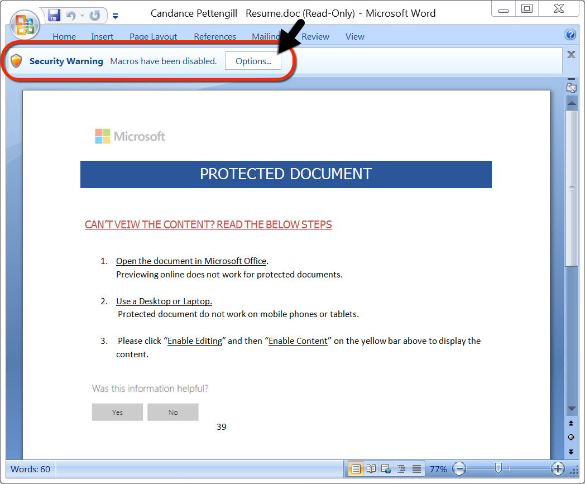Open the Select Browse Object button
Image resolution: width=585 pixels, height=484 pixels.
coord(571,437)
